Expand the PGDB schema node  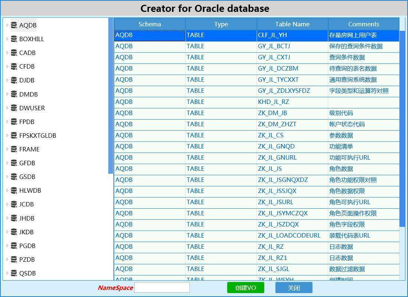point(7,246)
